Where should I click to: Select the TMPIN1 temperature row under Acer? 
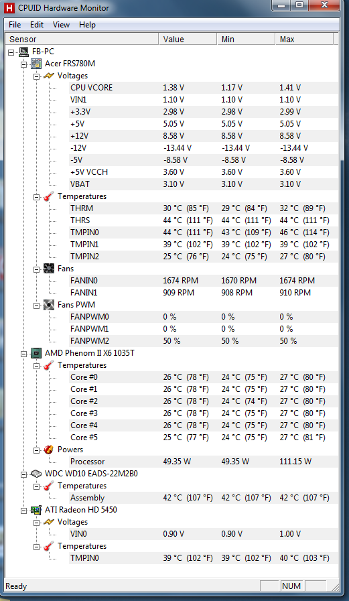[204, 245]
